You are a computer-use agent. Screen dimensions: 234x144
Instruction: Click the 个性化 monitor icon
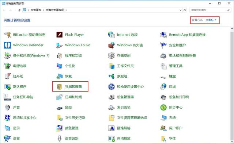[59, 66]
